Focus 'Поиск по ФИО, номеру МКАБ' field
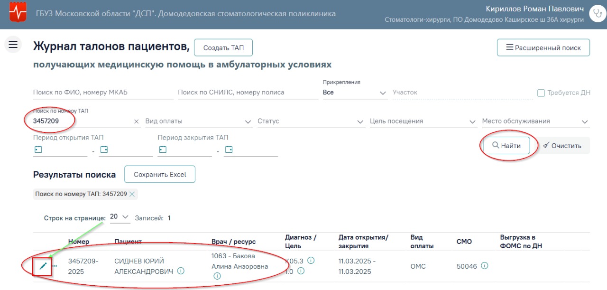Viewport: 607px width, 290px height. coord(103,93)
